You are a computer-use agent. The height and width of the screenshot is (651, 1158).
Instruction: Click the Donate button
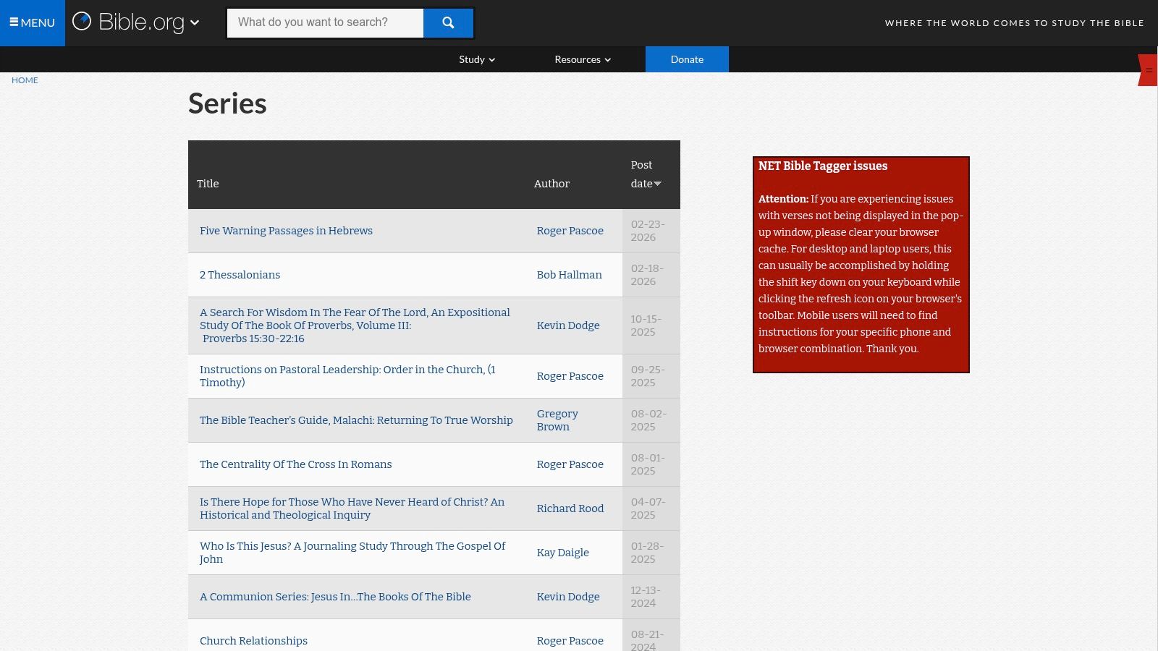pyautogui.click(x=686, y=59)
